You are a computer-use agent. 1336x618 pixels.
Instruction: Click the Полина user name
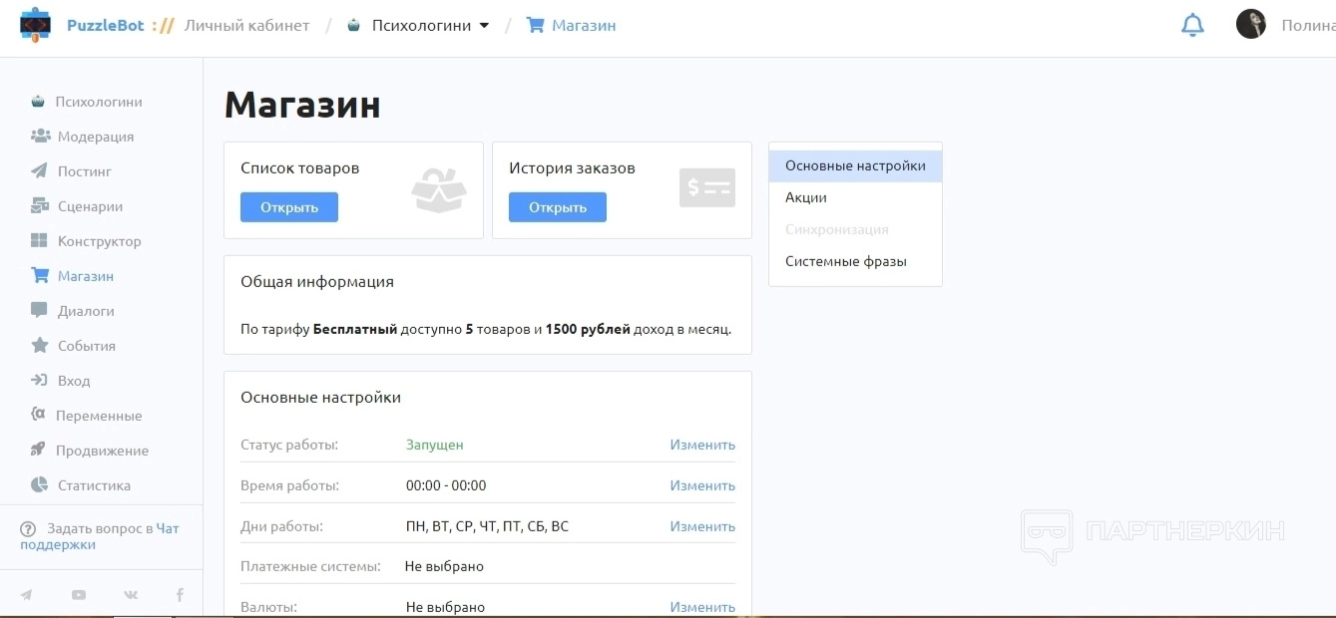coord(1308,25)
